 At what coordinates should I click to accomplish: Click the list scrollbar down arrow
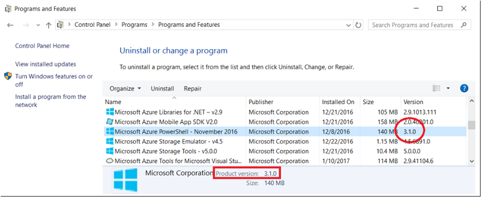click(x=472, y=161)
